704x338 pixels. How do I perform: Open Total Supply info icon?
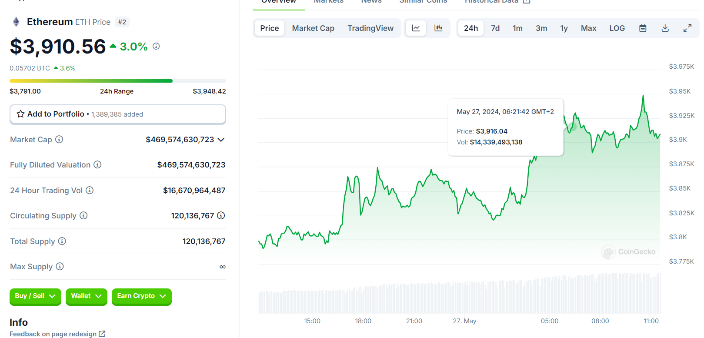(62, 241)
